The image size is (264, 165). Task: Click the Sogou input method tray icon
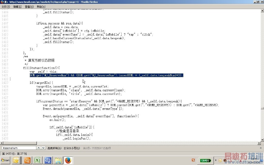pyautogui.click(x=193, y=160)
